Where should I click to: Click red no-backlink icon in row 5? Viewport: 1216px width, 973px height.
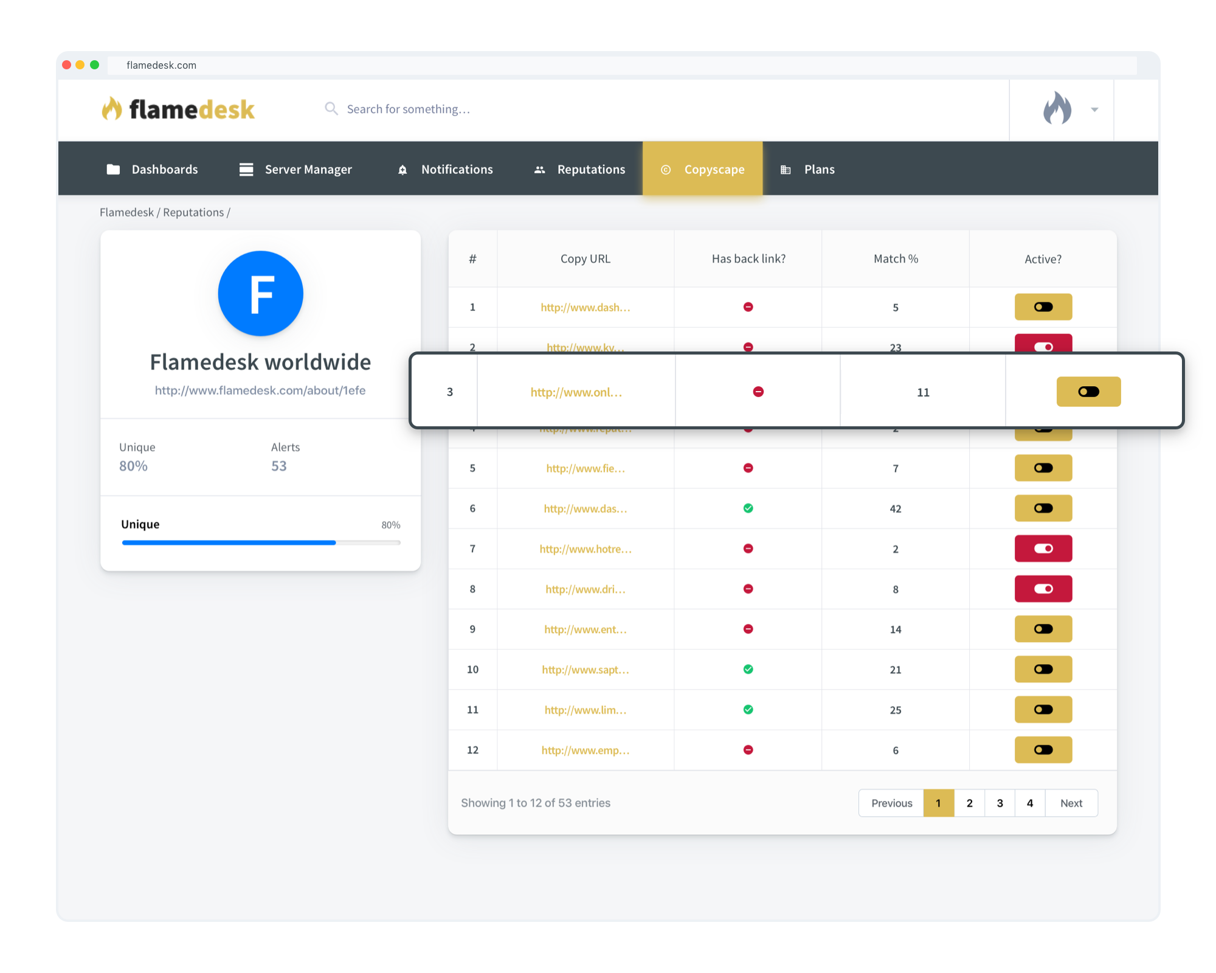pyautogui.click(x=748, y=468)
